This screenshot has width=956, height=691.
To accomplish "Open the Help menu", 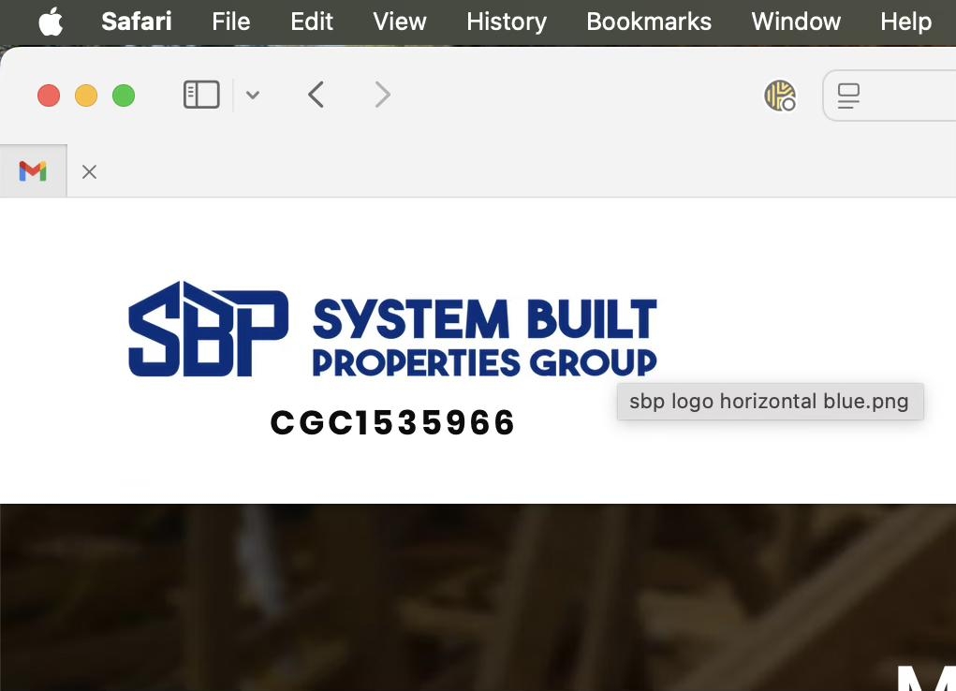I will point(905,22).
